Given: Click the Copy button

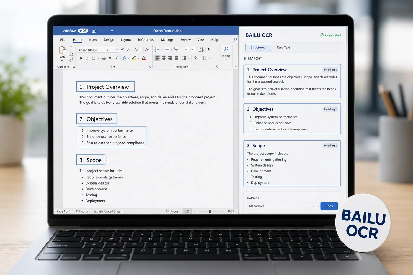Looking at the screenshot, I should (x=329, y=206).
